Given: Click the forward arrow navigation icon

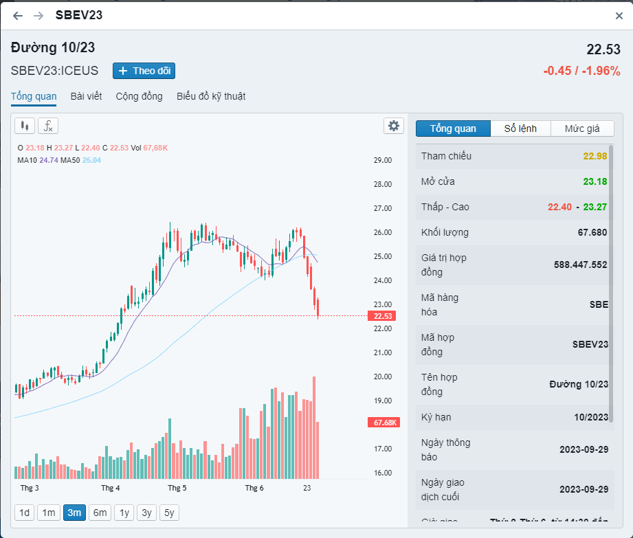Looking at the screenshot, I should click(x=38, y=15).
